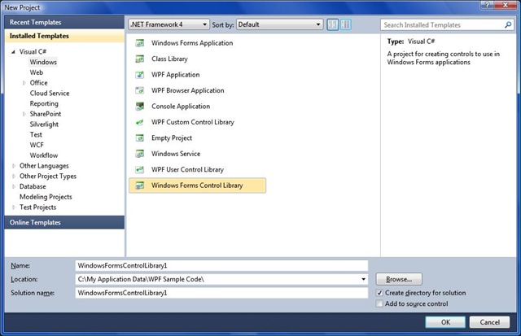521x336 pixels.
Task: Select the Windows category
Action: coord(43,62)
